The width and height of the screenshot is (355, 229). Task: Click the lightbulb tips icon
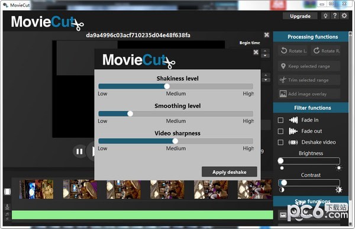tap(325, 16)
